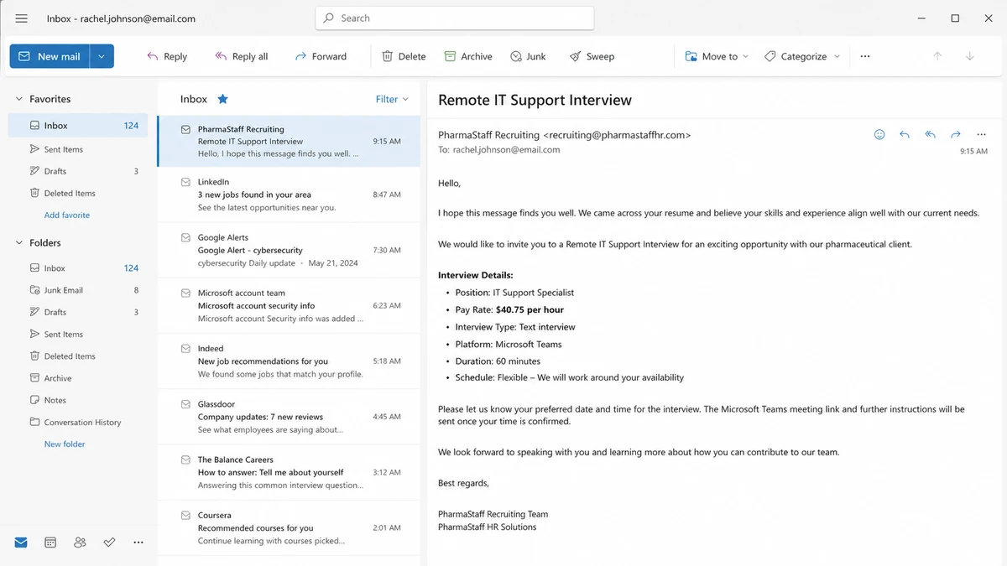
Task: Open To Do checkmark icon in bottom bar
Action: click(x=109, y=543)
